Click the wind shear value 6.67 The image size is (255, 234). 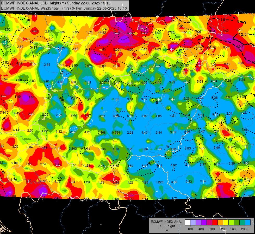[229, 97]
